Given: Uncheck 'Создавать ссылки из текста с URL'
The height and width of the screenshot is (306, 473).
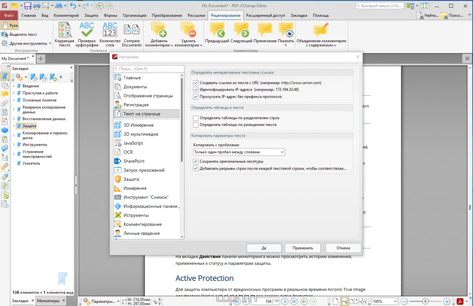Looking at the screenshot, I should tap(196, 83).
